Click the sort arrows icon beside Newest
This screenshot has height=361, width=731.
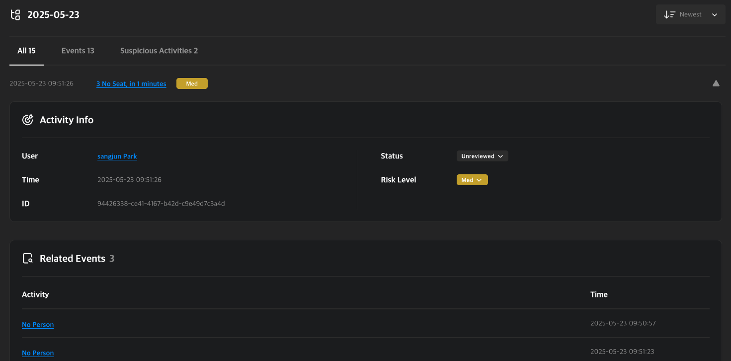(670, 14)
